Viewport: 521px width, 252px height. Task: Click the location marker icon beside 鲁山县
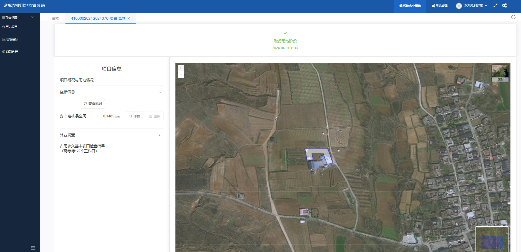click(62, 116)
